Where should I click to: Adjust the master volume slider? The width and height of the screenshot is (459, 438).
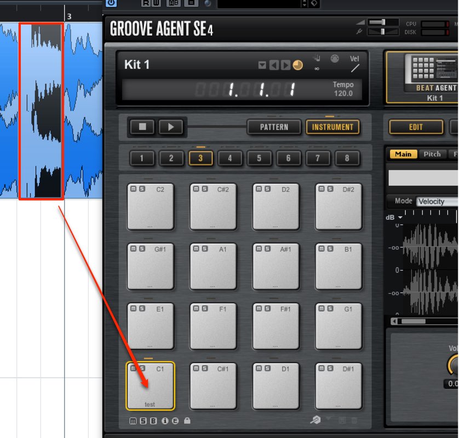(383, 22)
